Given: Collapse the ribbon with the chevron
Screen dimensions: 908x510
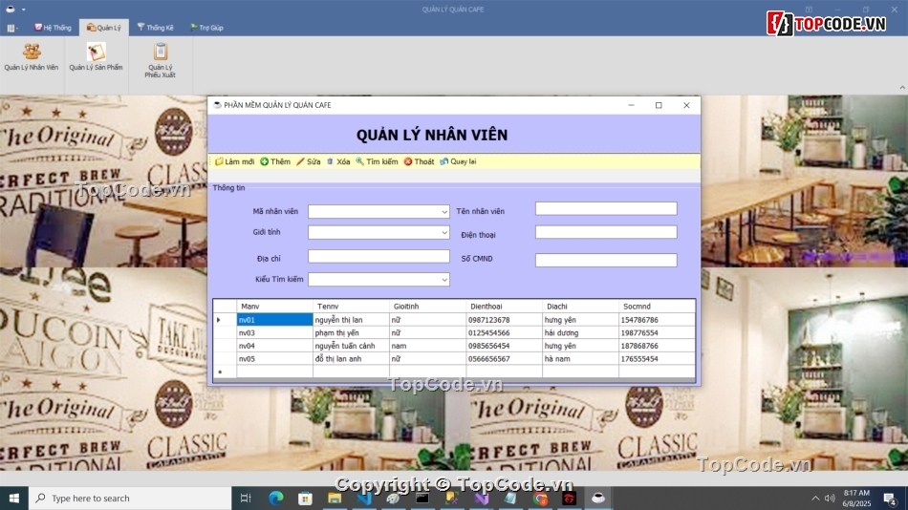Looking at the screenshot, I should [x=902, y=88].
